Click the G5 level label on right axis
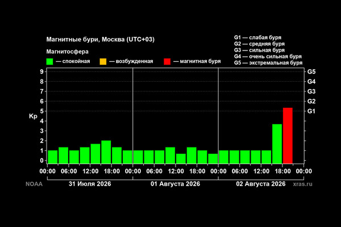 pyautogui.click(x=311, y=72)
